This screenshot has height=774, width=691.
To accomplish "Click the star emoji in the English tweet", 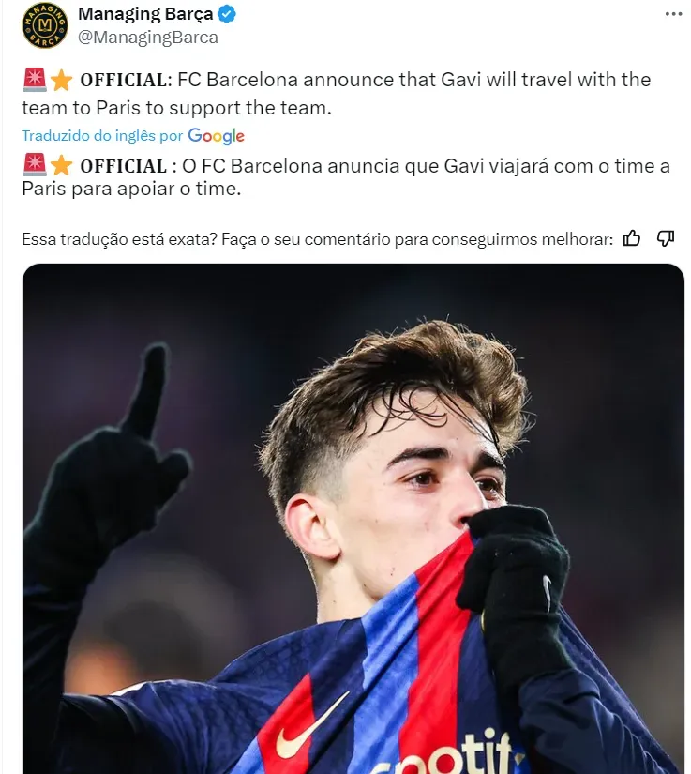I will coord(61,81).
